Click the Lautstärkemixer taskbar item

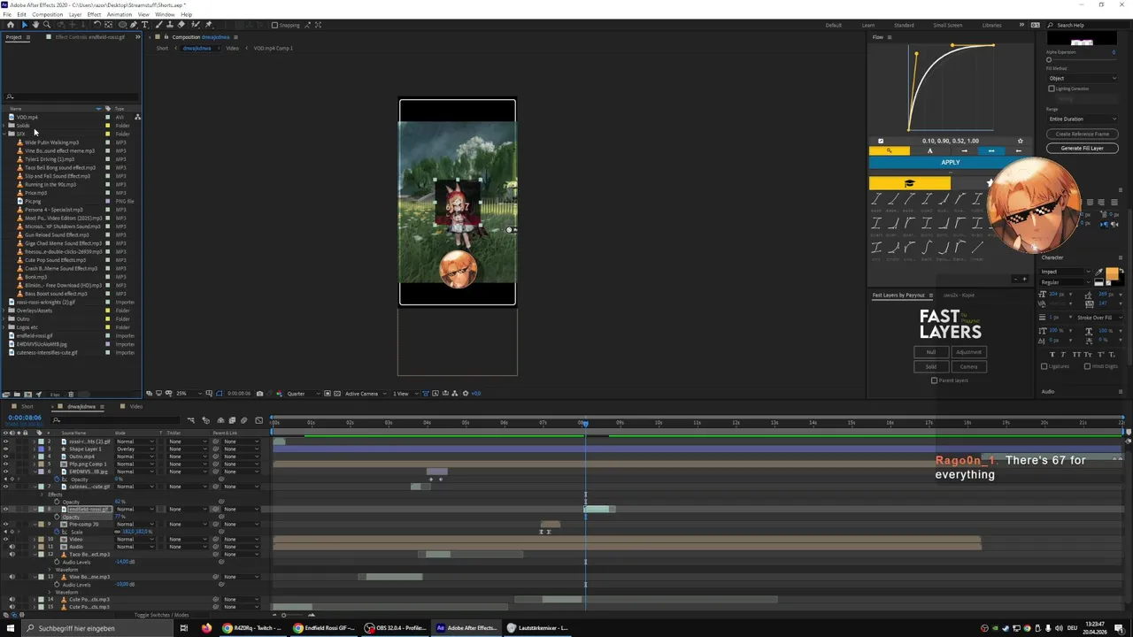[537, 628]
